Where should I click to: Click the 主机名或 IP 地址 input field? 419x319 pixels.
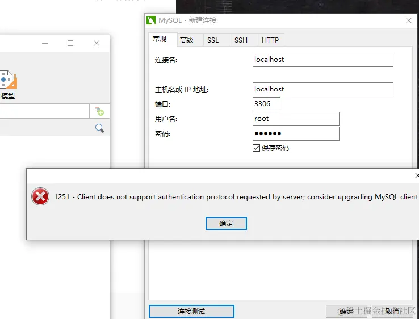tap(323, 89)
